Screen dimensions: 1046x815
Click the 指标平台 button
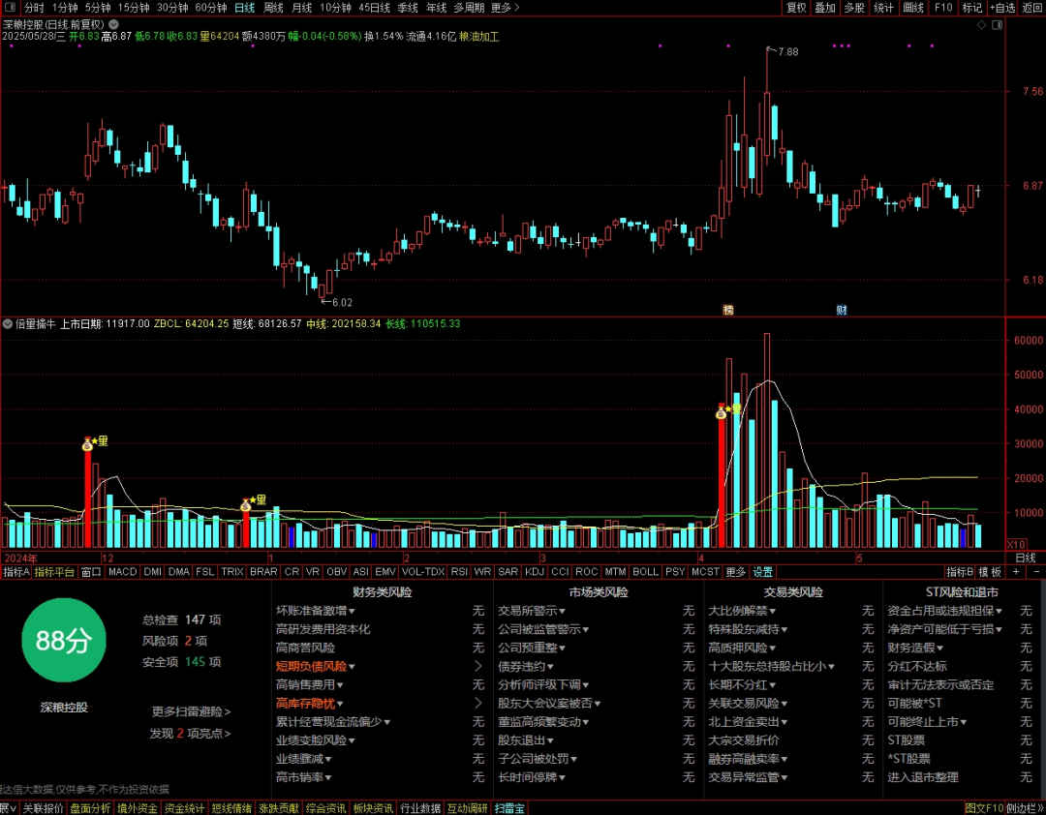[x=54, y=572]
